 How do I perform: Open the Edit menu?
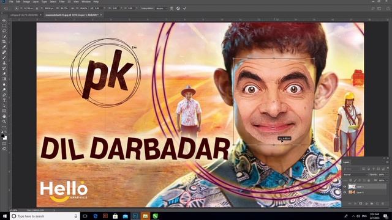tap(18, 1)
